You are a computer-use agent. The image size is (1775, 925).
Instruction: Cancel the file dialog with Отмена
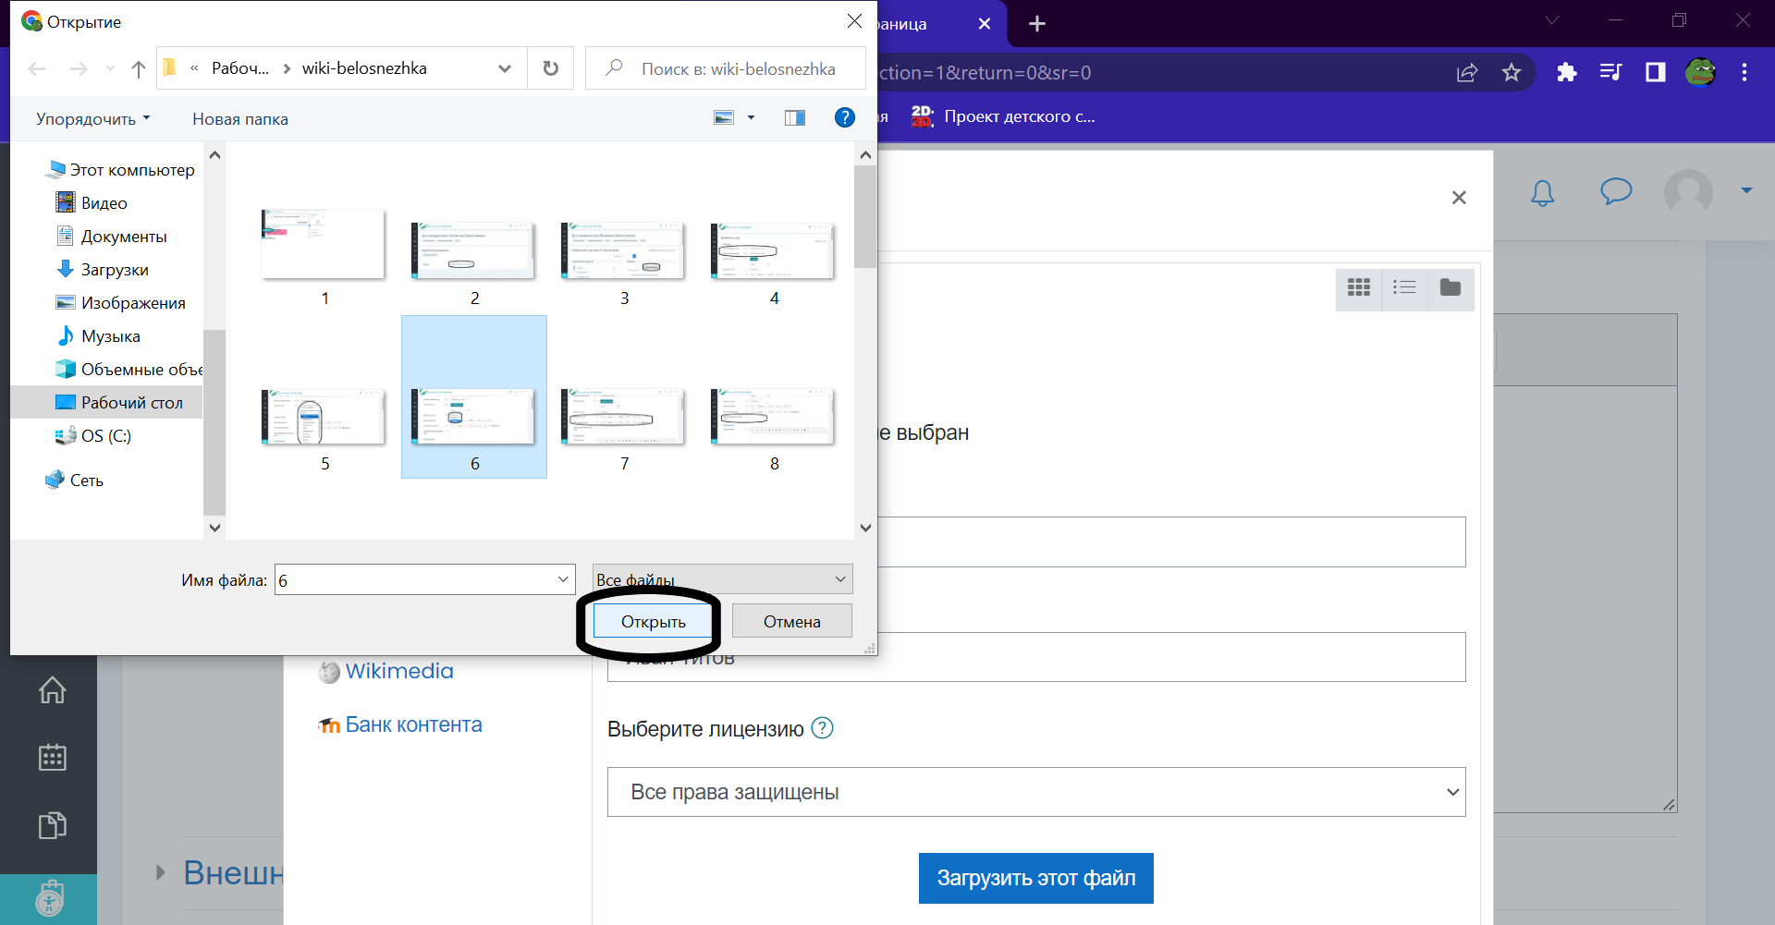tap(791, 622)
